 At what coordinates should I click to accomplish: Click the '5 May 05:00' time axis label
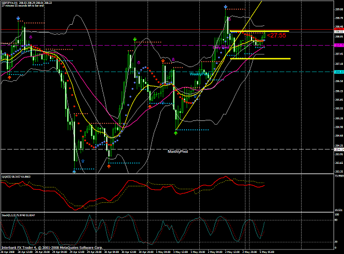click(267, 252)
